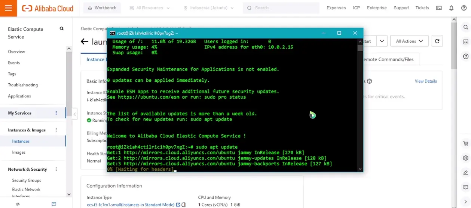Refresh the instance page
Screen dimensions: 471x208
pyautogui.click(x=437, y=41)
